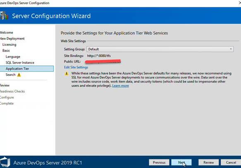The image size is (241, 168).
Task: Select the Welcome step in the sidebar
Action: (x=7, y=33)
